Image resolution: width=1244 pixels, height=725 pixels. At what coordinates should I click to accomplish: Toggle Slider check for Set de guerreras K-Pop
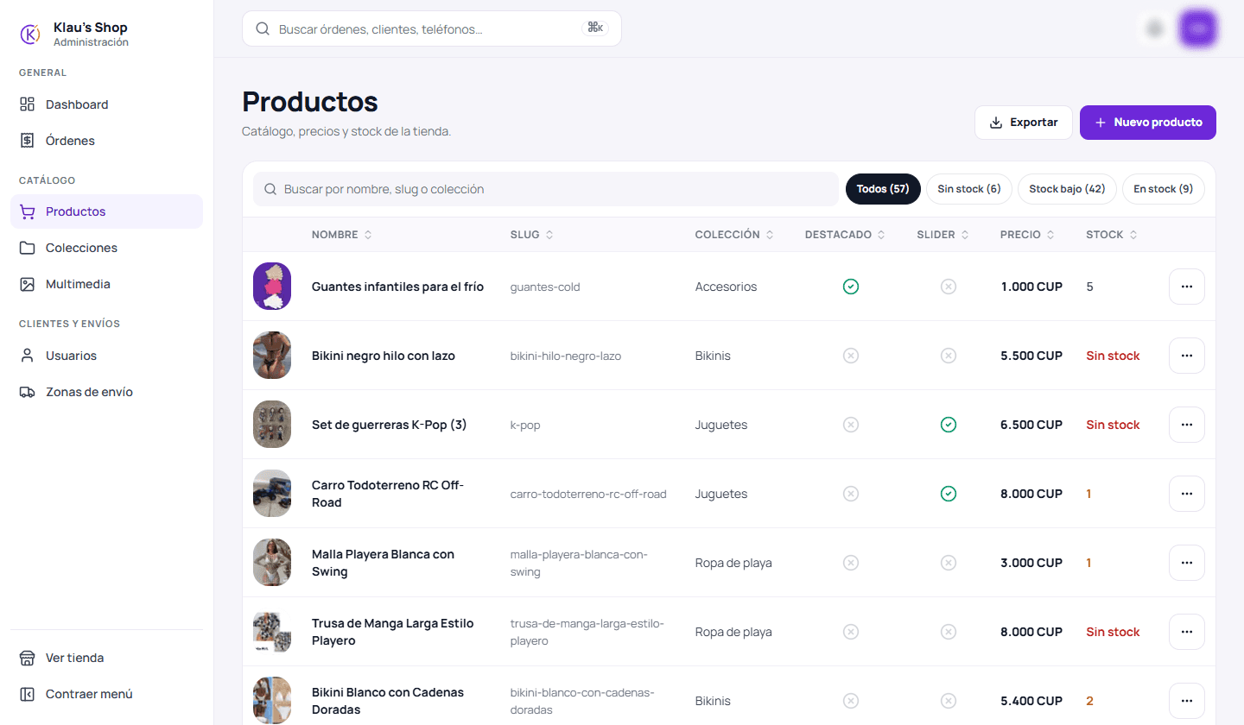[949, 425]
